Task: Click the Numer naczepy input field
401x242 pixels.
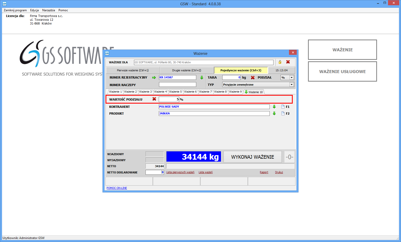Action: coord(177,85)
